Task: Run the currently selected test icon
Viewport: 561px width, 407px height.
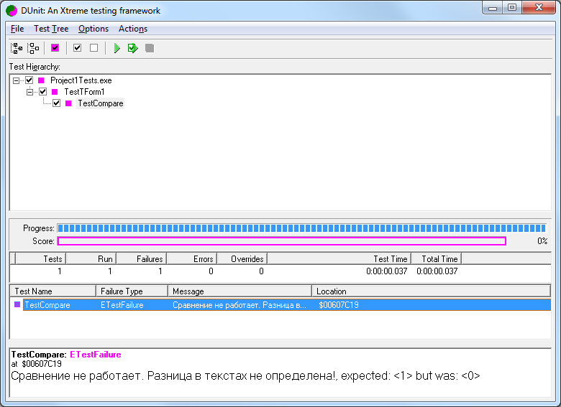Action: pos(133,48)
